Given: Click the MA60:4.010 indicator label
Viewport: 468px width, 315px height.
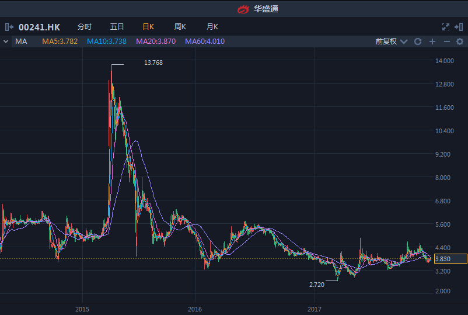Looking at the screenshot, I should (x=204, y=41).
